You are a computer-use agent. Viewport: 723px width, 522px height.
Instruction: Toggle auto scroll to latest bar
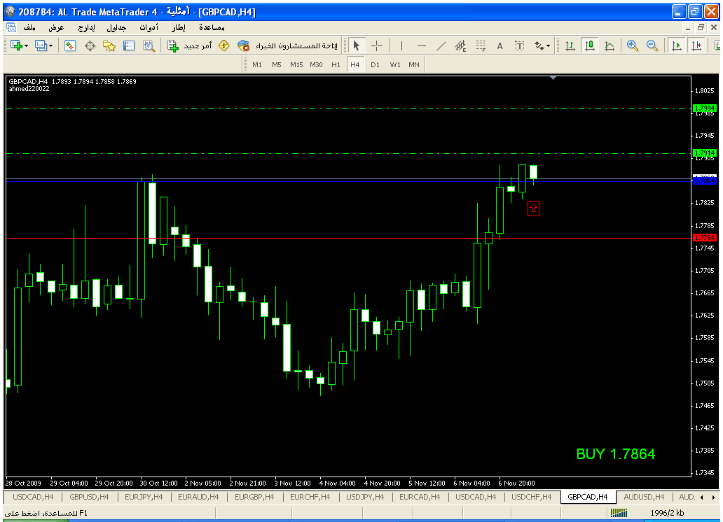[677, 45]
